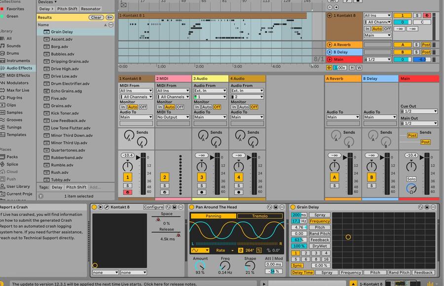Select the Panning tab

(213, 216)
